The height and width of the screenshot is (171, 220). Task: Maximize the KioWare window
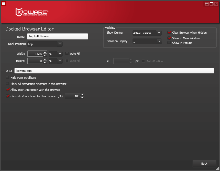212,4
